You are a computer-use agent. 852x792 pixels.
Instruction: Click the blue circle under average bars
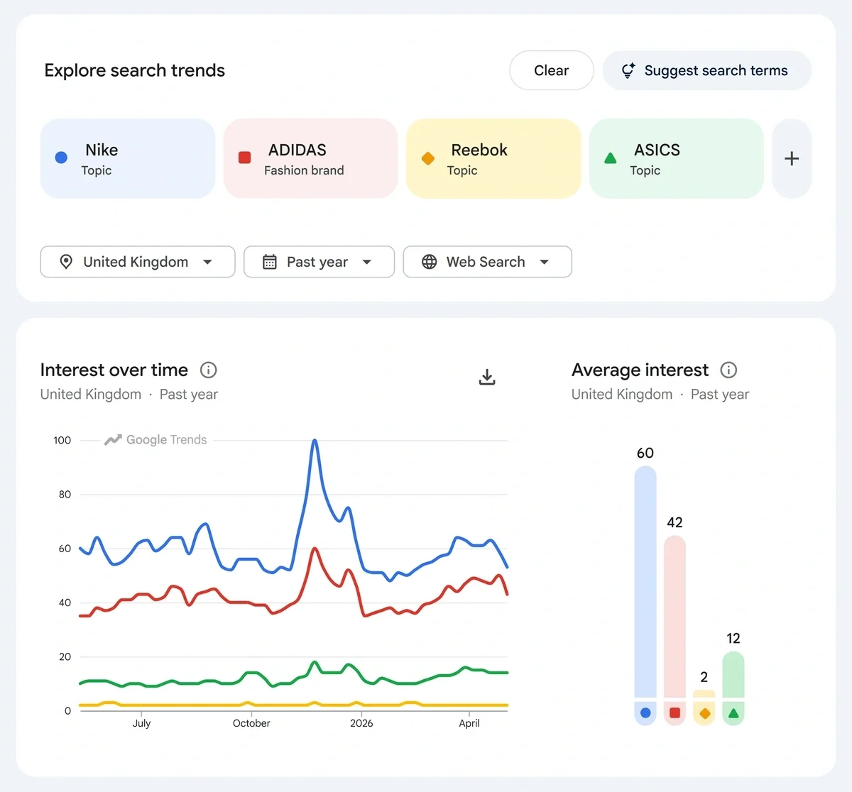coord(645,713)
